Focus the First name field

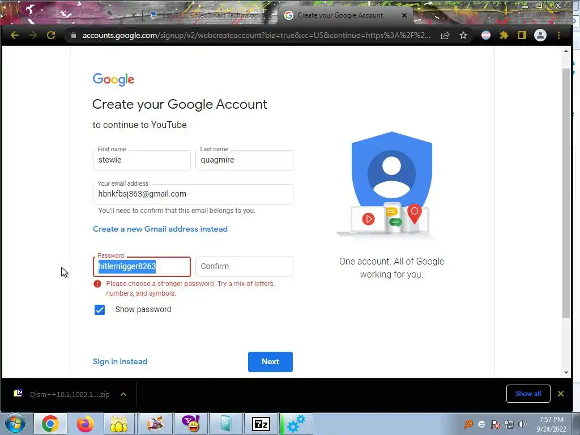142,160
